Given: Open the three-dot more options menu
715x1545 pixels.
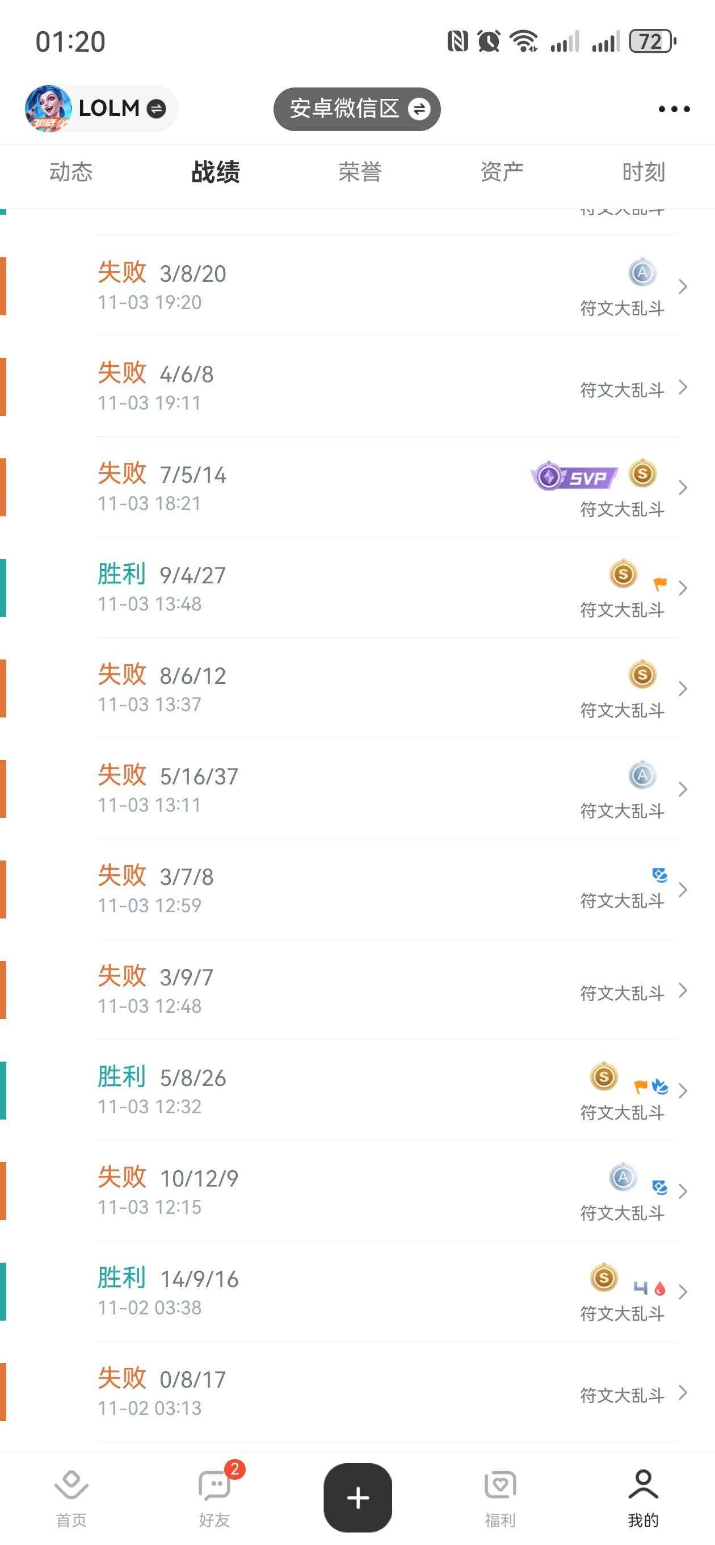Looking at the screenshot, I should coord(674,108).
